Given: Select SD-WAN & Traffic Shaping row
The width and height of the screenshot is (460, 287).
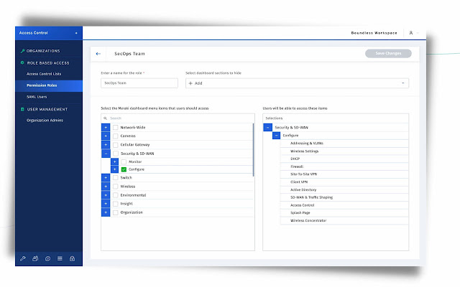Looking at the screenshot, I should tap(344, 197).
